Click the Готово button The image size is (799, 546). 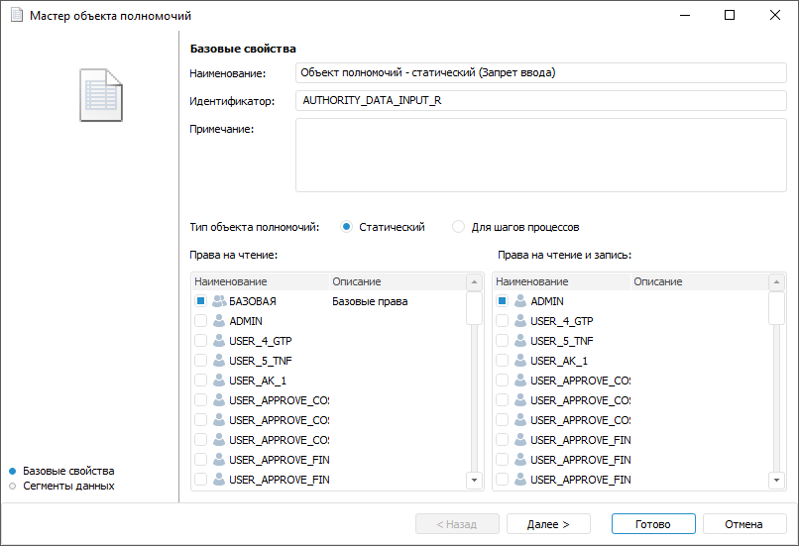(x=653, y=524)
